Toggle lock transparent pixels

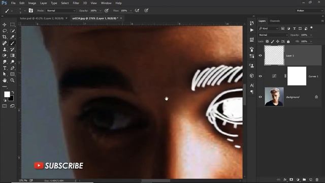pyautogui.click(x=267, y=42)
